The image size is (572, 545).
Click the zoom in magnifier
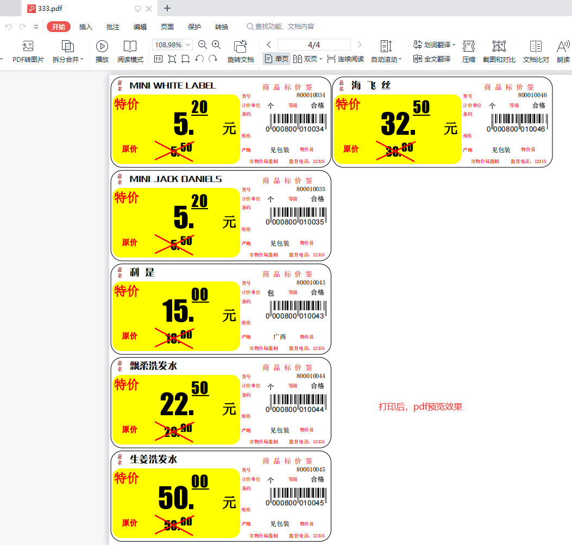click(x=216, y=45)
